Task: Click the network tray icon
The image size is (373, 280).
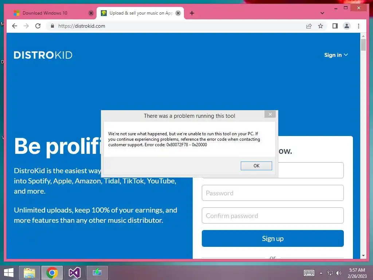Action: pyautogui.click(x=330, y=273)
